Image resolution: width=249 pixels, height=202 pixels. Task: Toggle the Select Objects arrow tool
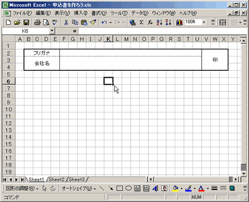click(45, 189)
